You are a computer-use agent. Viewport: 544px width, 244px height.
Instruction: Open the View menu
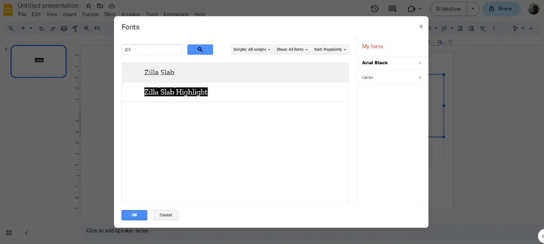[x=52, y=15]
